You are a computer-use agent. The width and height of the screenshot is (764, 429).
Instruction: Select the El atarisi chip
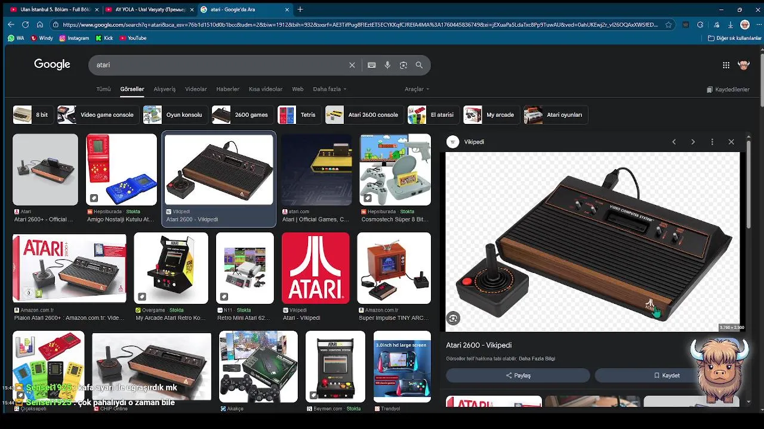click(x=434, y=115)
